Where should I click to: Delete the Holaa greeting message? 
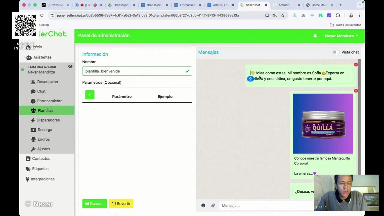coord(356,64)
